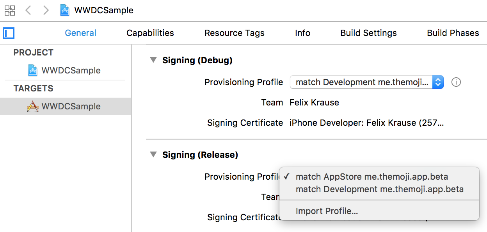Click the WWDCSample file icon in breadcrumb

tap(65, 10)
